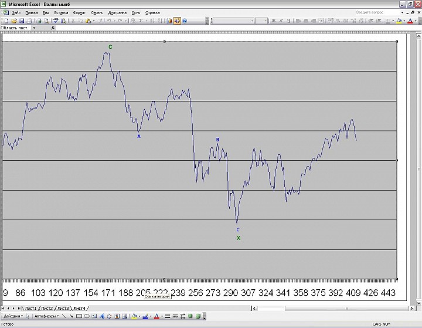Open the Автофигуры menu
The height and width of the screenshot is (328, 422).
coord(46,316)
